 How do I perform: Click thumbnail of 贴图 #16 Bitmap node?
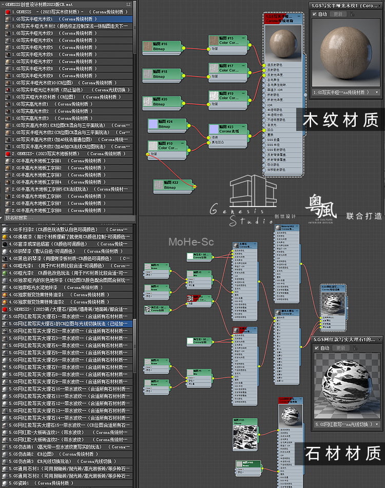[147, 46]
